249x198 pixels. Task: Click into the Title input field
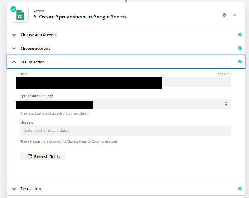pos(124,82)
